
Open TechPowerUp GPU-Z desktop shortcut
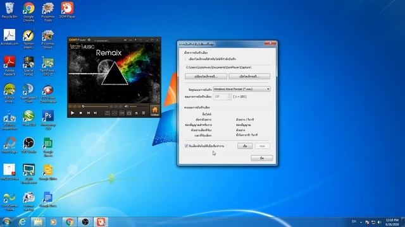(x=48, y=66)
